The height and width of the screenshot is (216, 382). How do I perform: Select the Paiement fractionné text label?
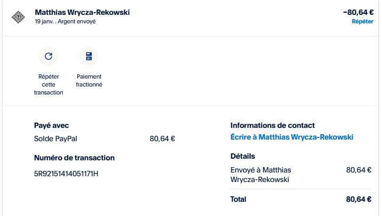[89, 81]
